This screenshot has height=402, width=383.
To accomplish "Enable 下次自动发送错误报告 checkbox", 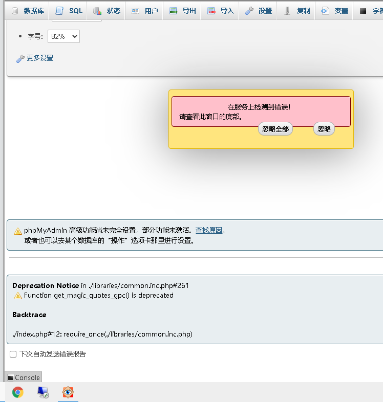I will (13, 354).
